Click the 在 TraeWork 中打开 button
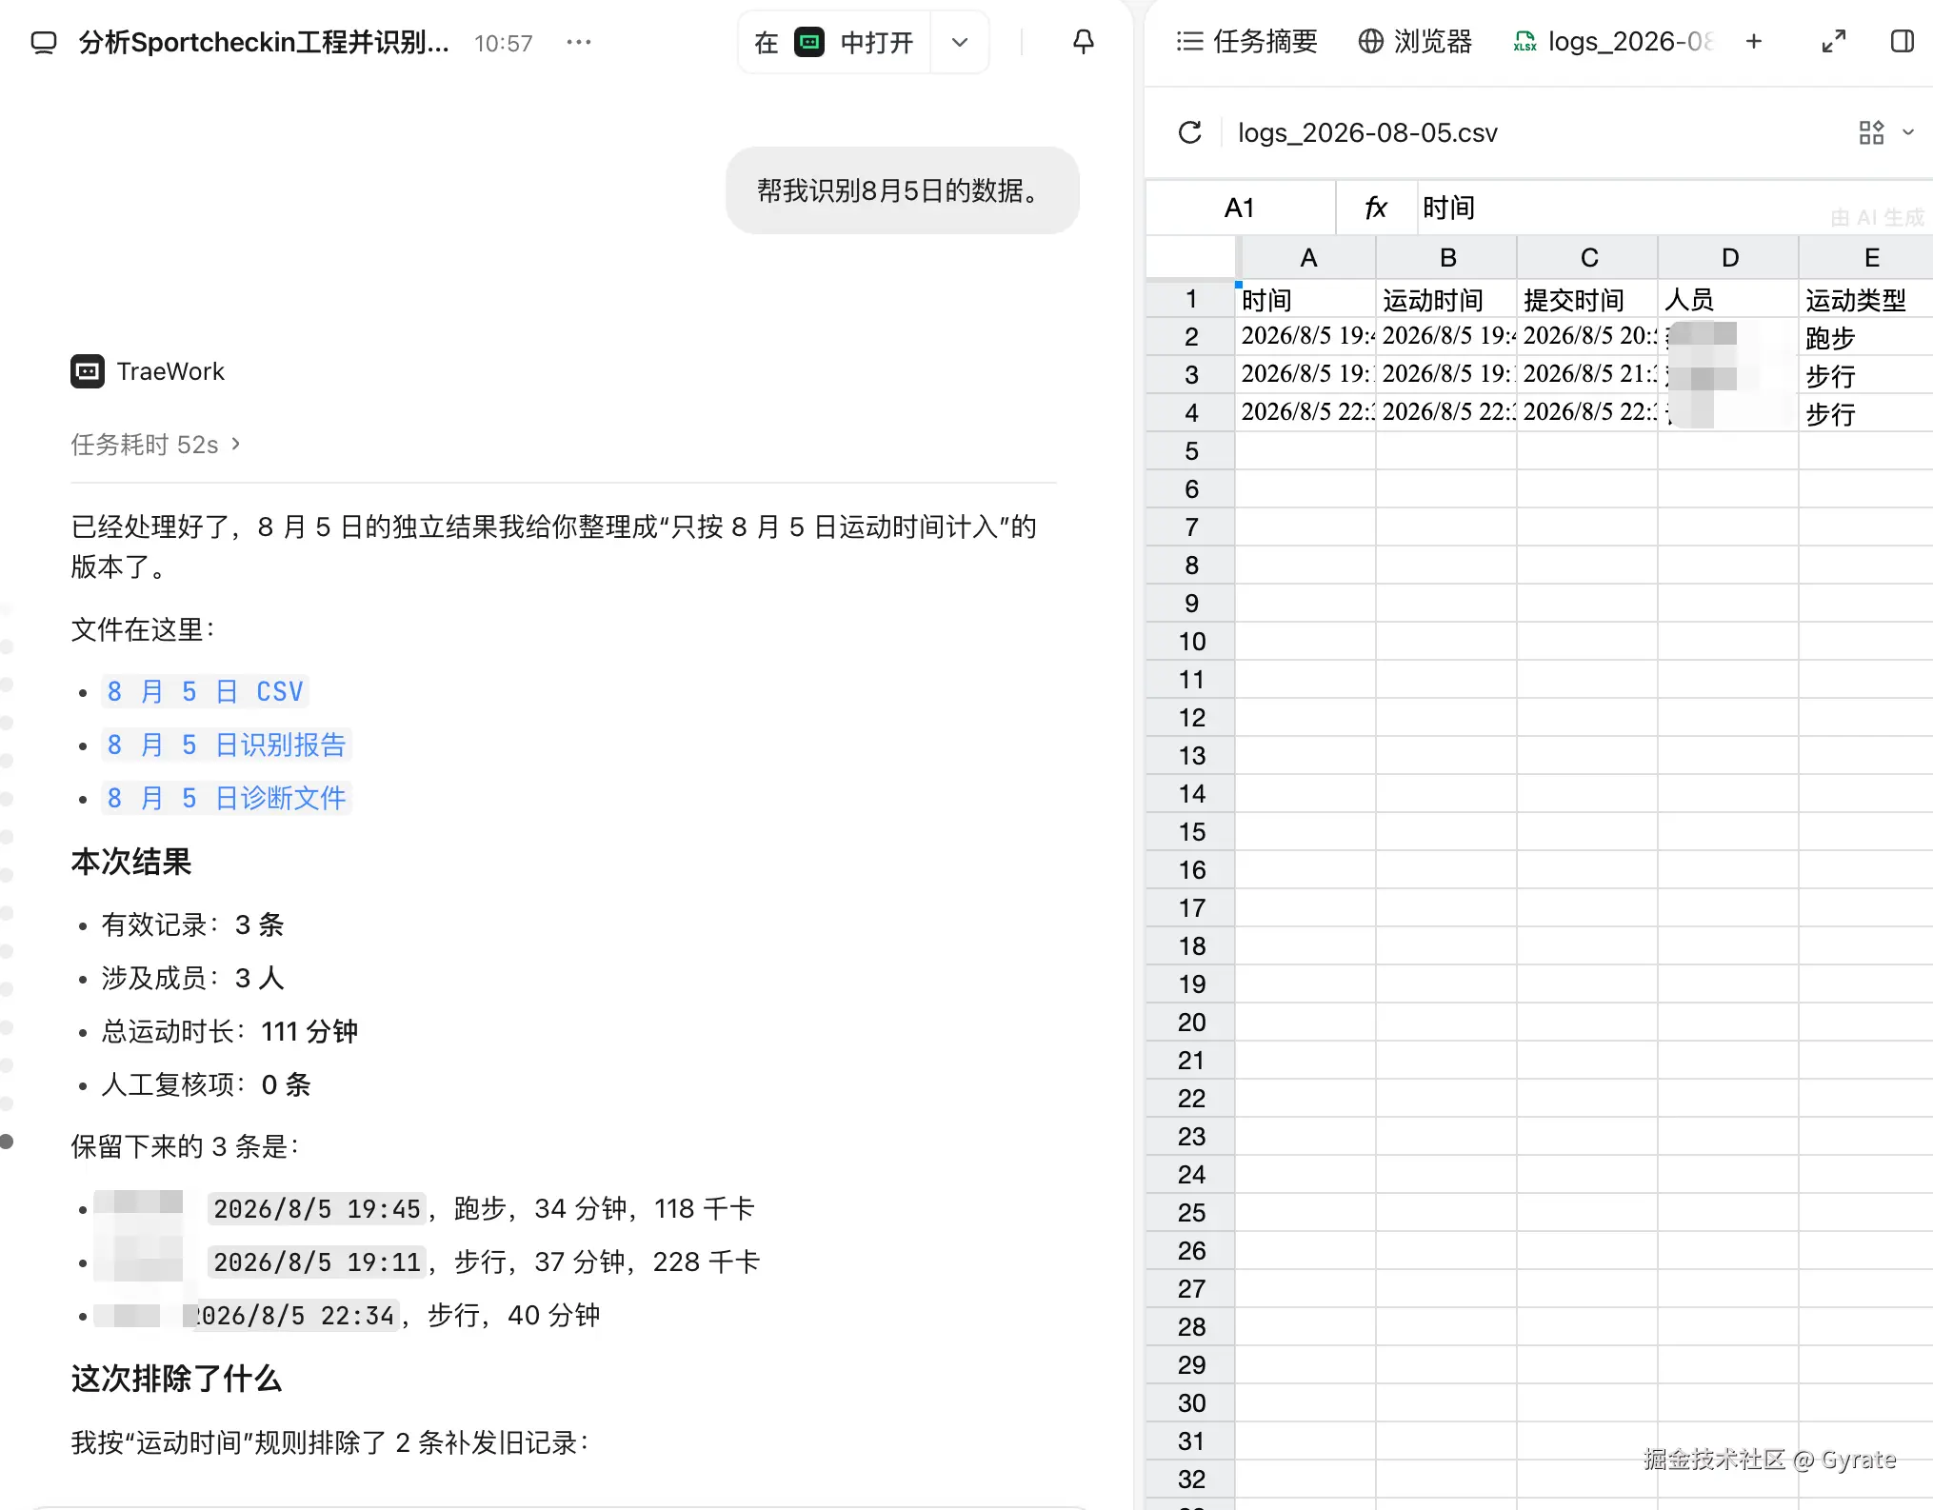The height and width of the screenshot is (1510, 1933). (x=834, y=42)
